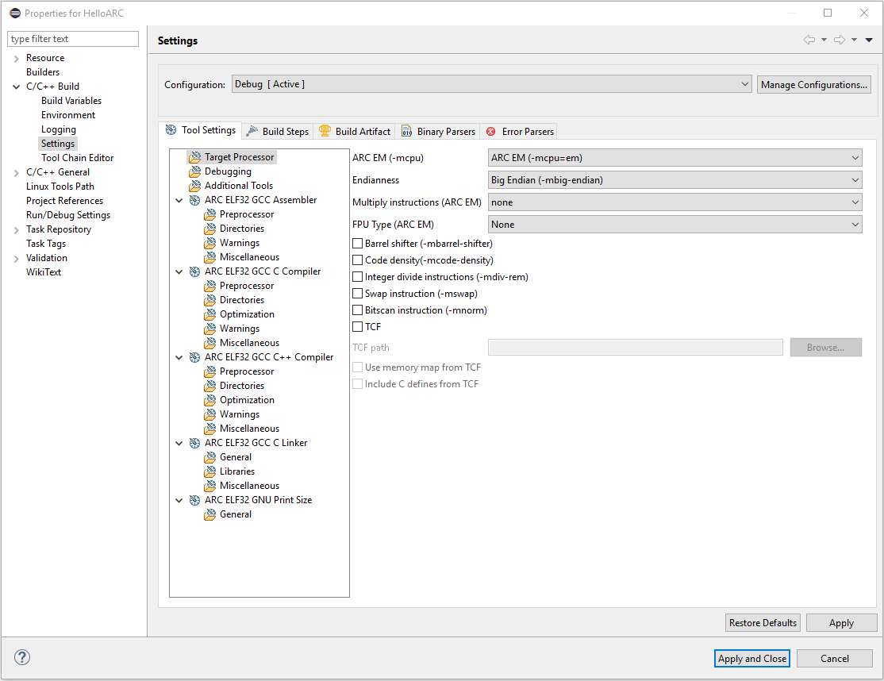Expand the C/C++ General tree node
The image size is (884, 681).
pos(17,172)
